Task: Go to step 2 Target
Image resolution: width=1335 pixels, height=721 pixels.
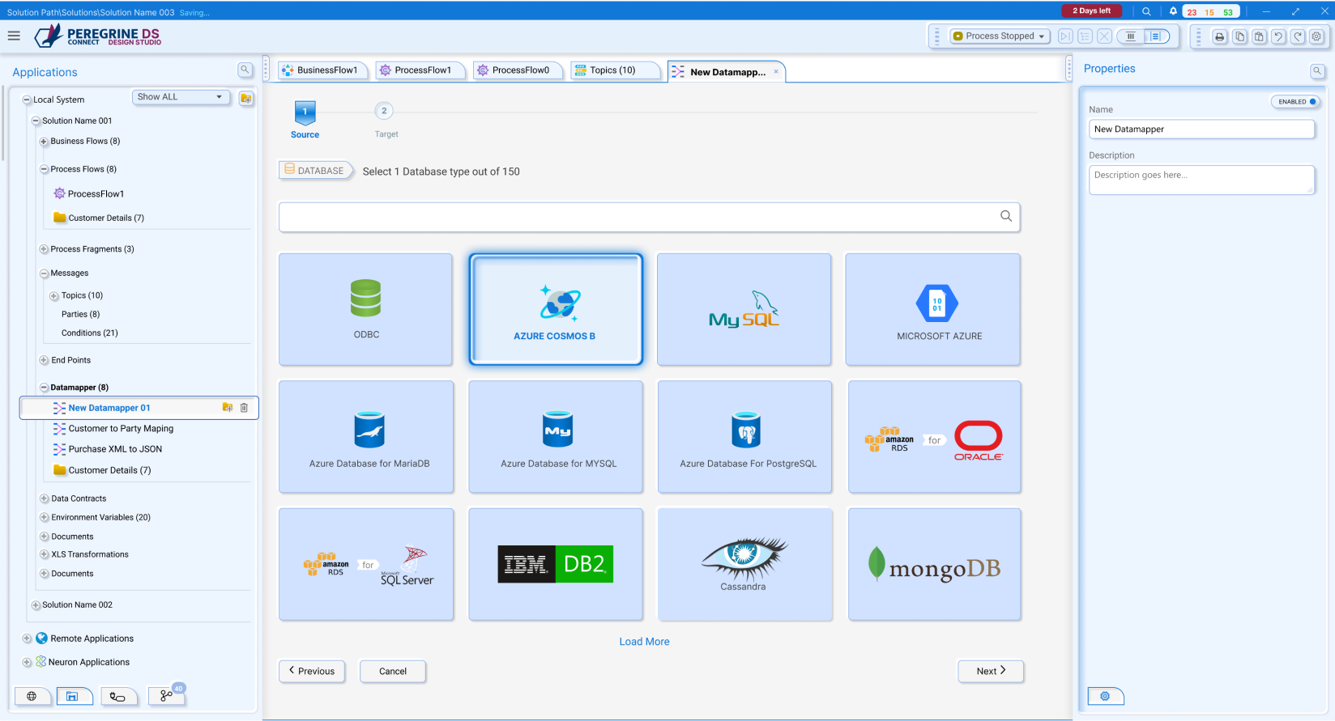Action: (384, 119)
